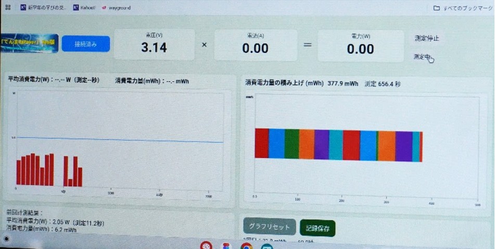Click 測定停止 to stop measuring
Screen dimensions: 495x249
(427, 38)
